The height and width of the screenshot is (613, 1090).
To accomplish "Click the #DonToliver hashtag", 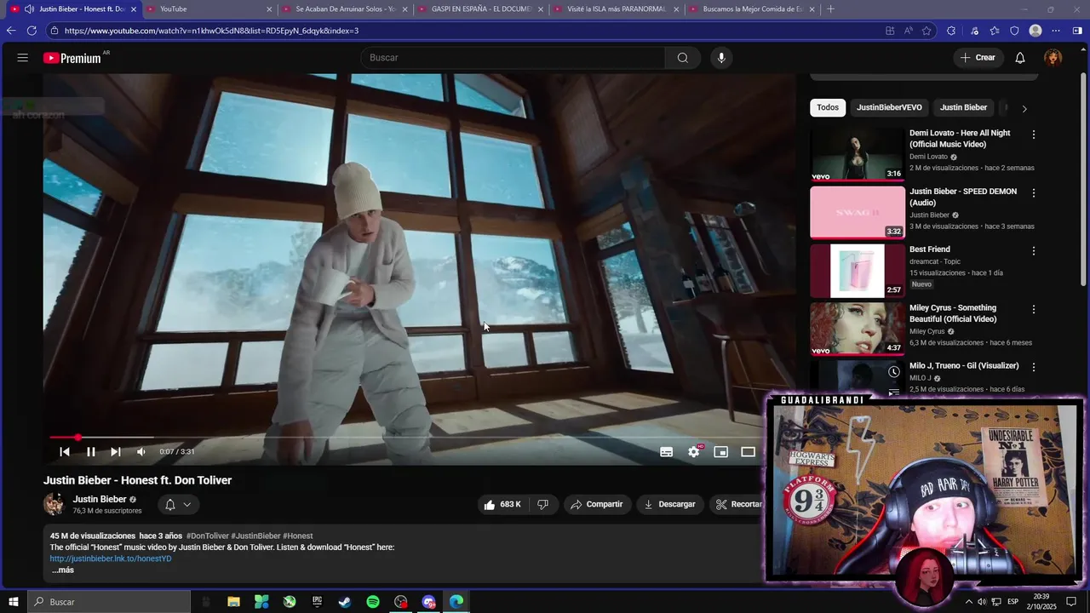I will pyautogui.click(x=208, y=536).
